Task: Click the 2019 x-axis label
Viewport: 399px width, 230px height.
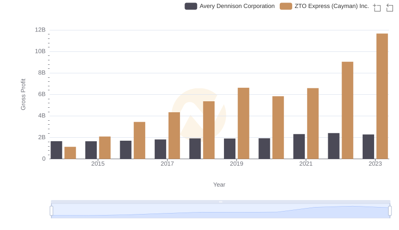Action: click(x=236, y=164)
